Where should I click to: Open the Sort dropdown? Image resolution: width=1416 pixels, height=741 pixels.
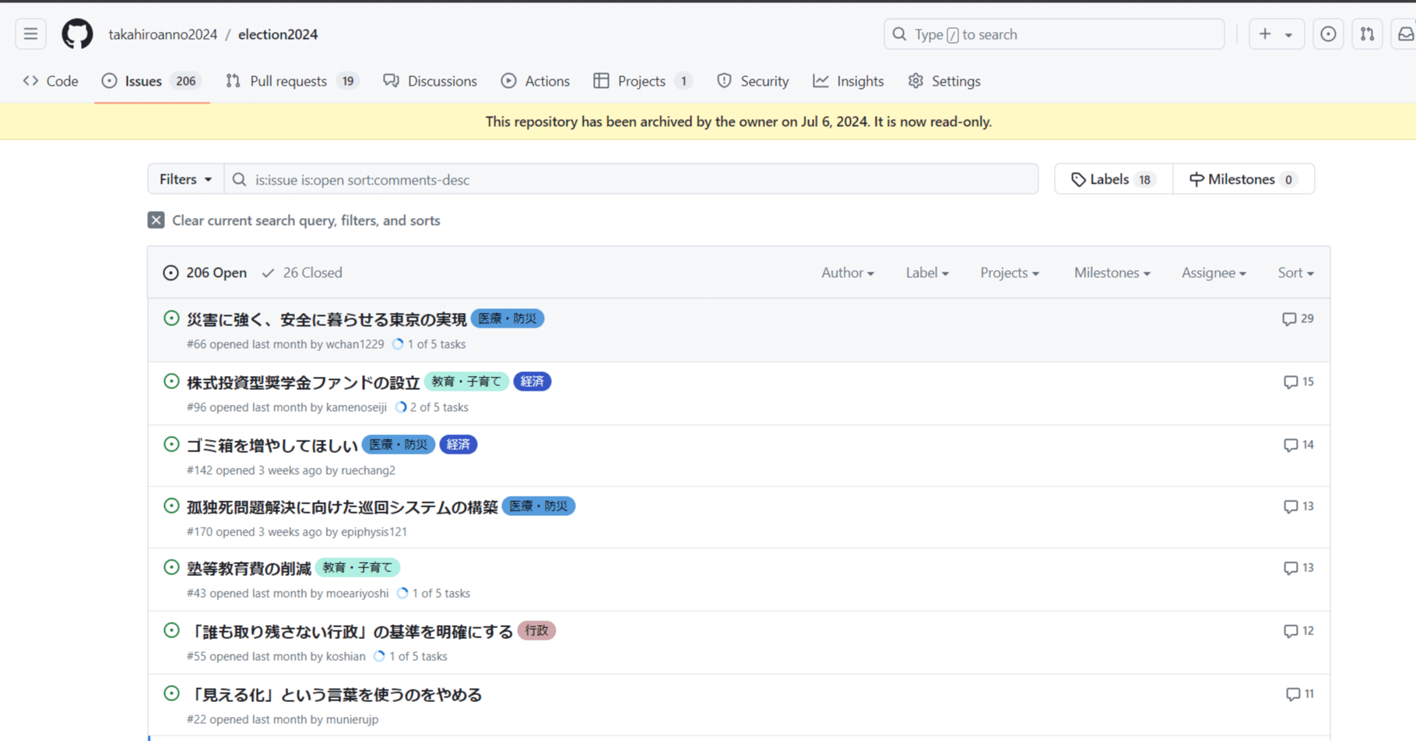(x=1295, y=272)
